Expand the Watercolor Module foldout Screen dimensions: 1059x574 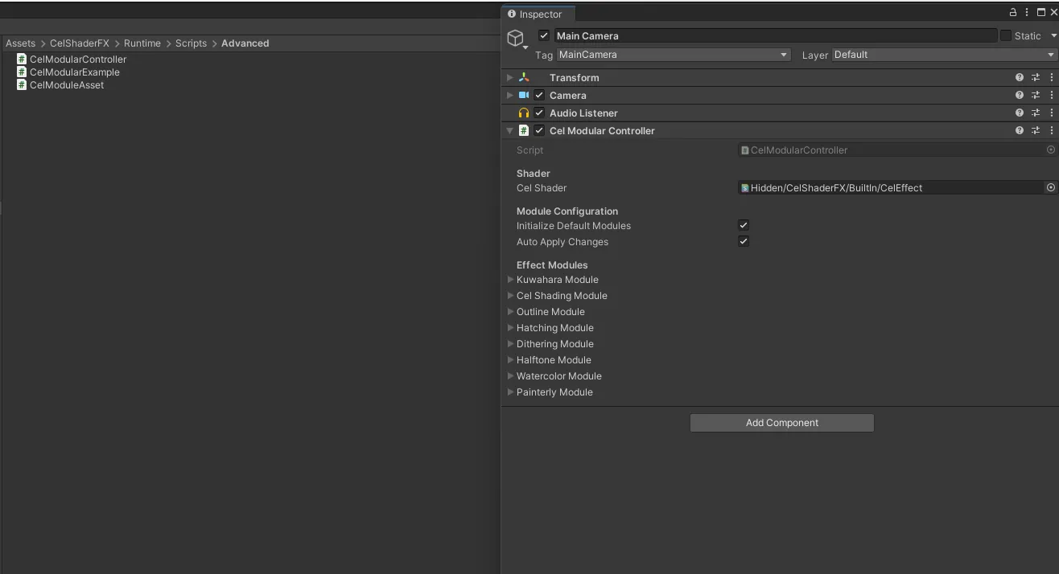(510, 376)
